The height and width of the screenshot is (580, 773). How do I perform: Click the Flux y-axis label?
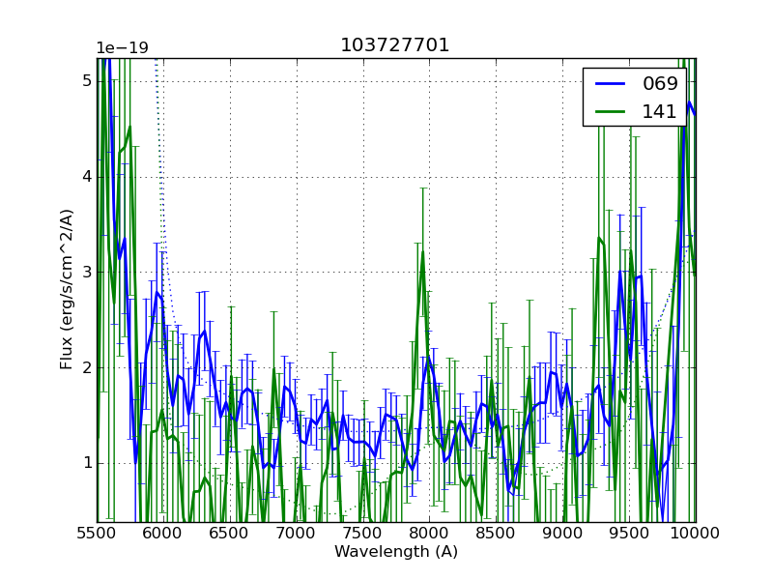(x=67, y=289)
